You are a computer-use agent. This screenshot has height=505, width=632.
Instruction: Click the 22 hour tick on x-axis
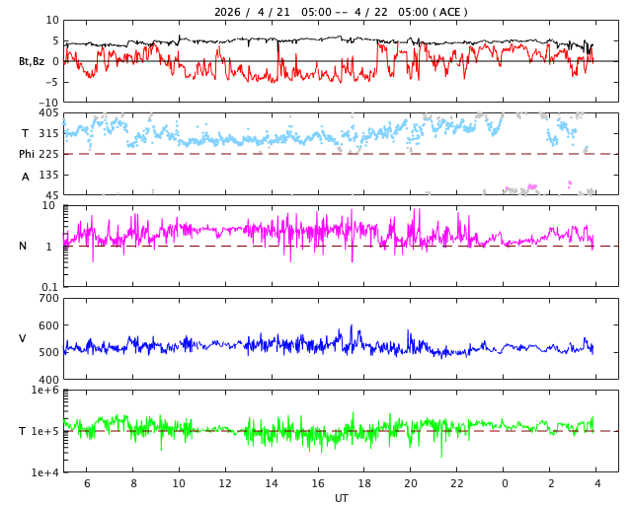click(457, 483)
